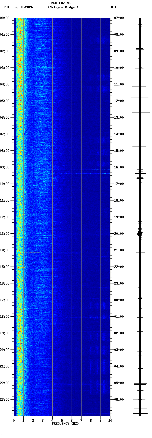Click the PDT '00:00' time label
Image resolution: width=152 pixels, height=438 pixels.
[5, 18]
